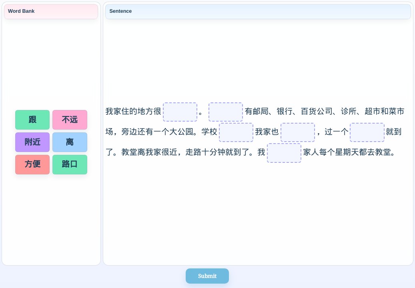Viewport: 415px width, 288px height.
Task: Click the blank before 有邮局
Action: 225,112
